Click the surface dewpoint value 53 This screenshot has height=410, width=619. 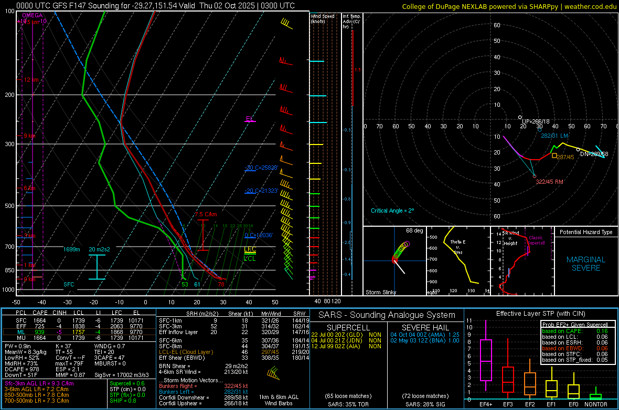tap(185, 284)
